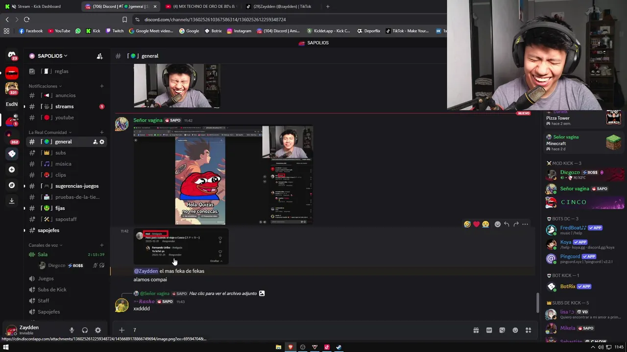Add crying emoji reaction to message
This screenshot has width=627, height=352.
[x=485, y=224]
